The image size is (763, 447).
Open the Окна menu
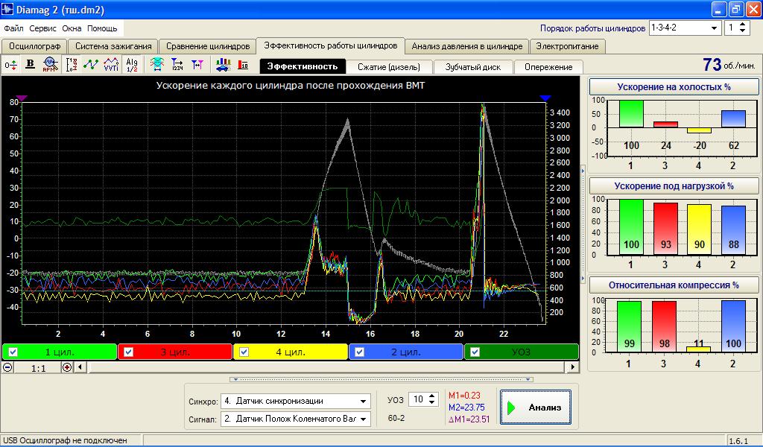point(72,28)
